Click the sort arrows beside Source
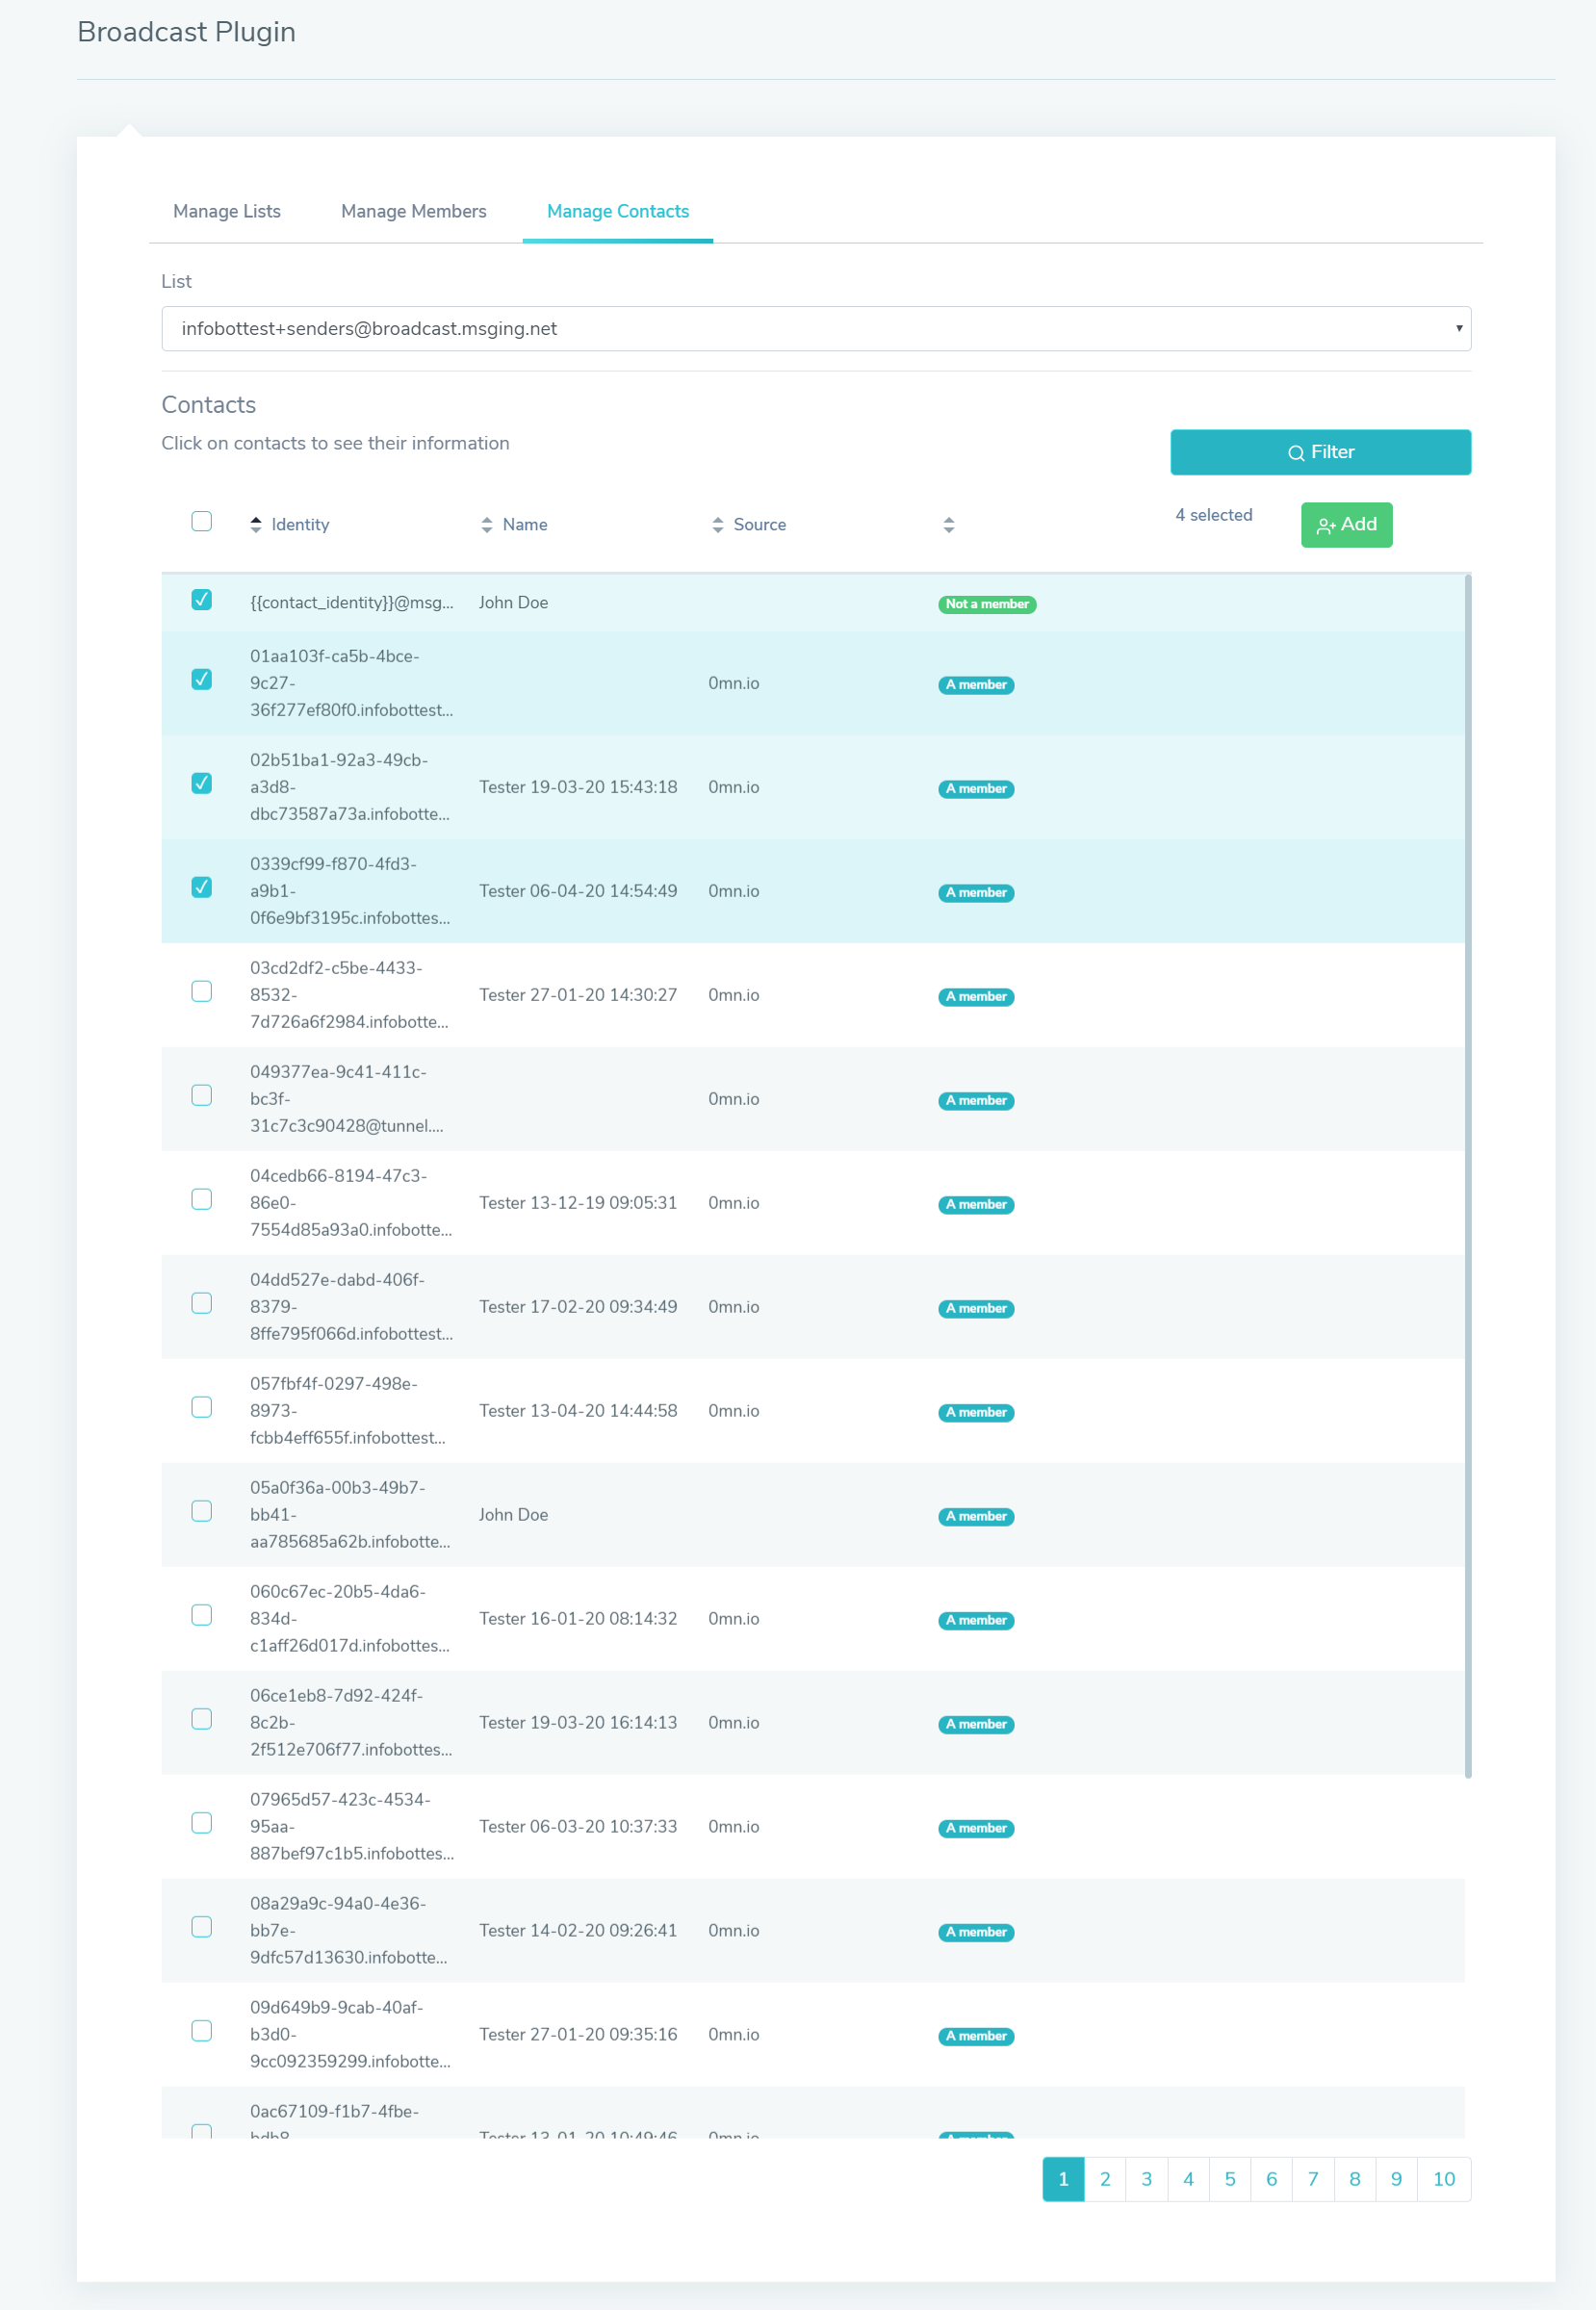 click(718, 525)
